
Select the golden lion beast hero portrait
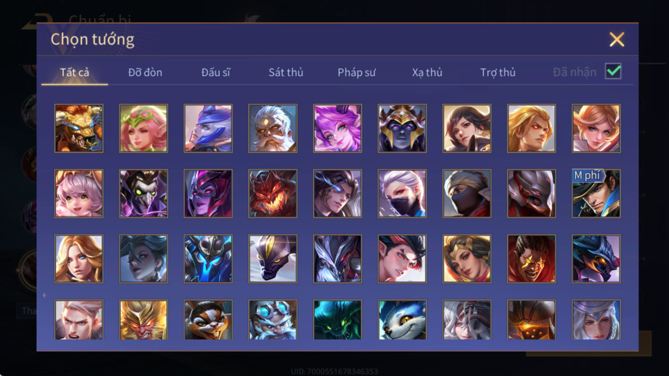point(79,128)
